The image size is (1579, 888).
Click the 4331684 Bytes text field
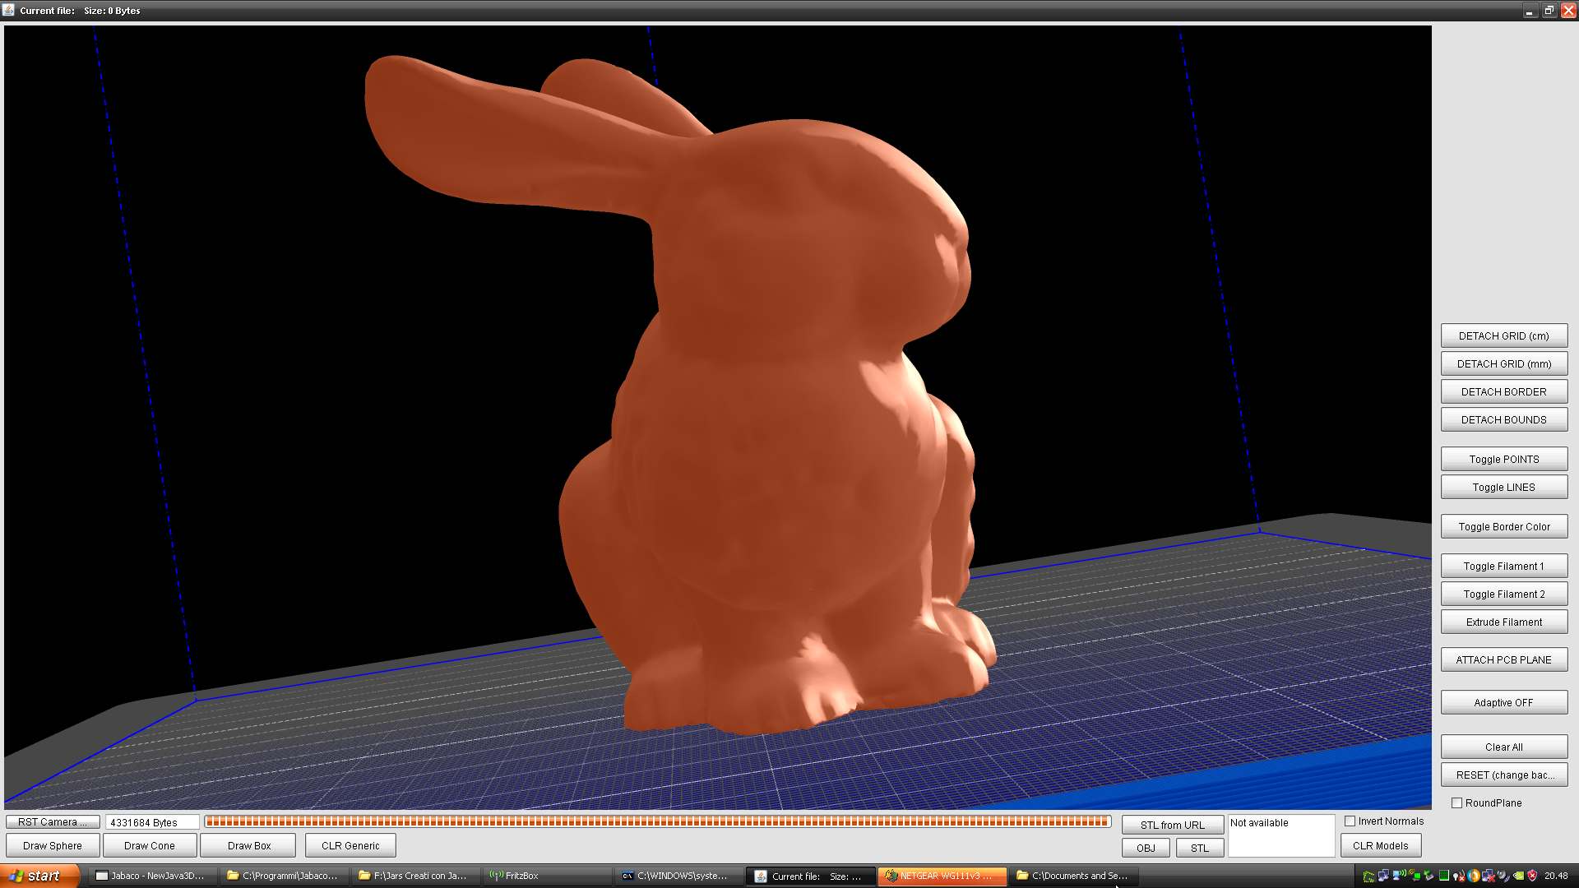[x=152, y=822]
